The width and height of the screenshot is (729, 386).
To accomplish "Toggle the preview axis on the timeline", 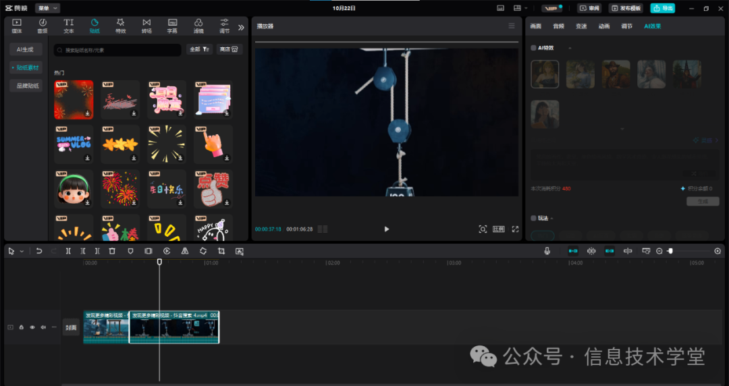I will [x=628, y=251].
